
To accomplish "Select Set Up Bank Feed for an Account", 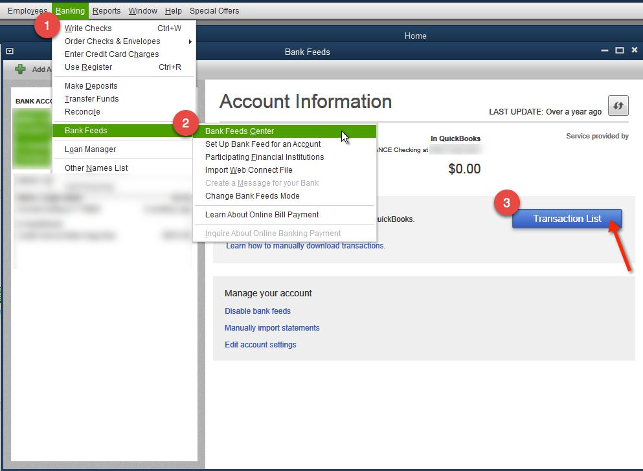I will tap(285, 144).
